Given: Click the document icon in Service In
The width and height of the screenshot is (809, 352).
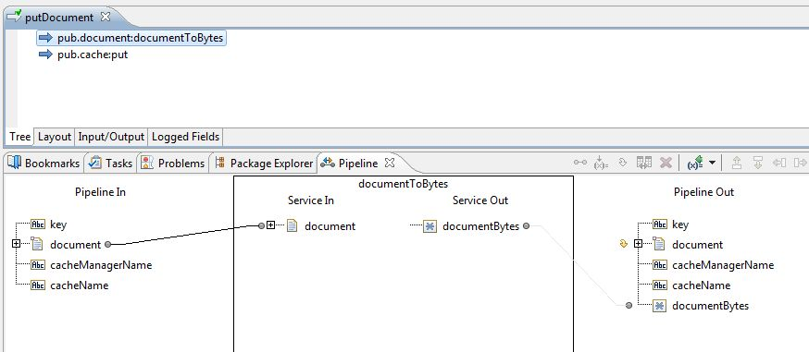Looking at the screenshot, I should [x=292, y=225].
